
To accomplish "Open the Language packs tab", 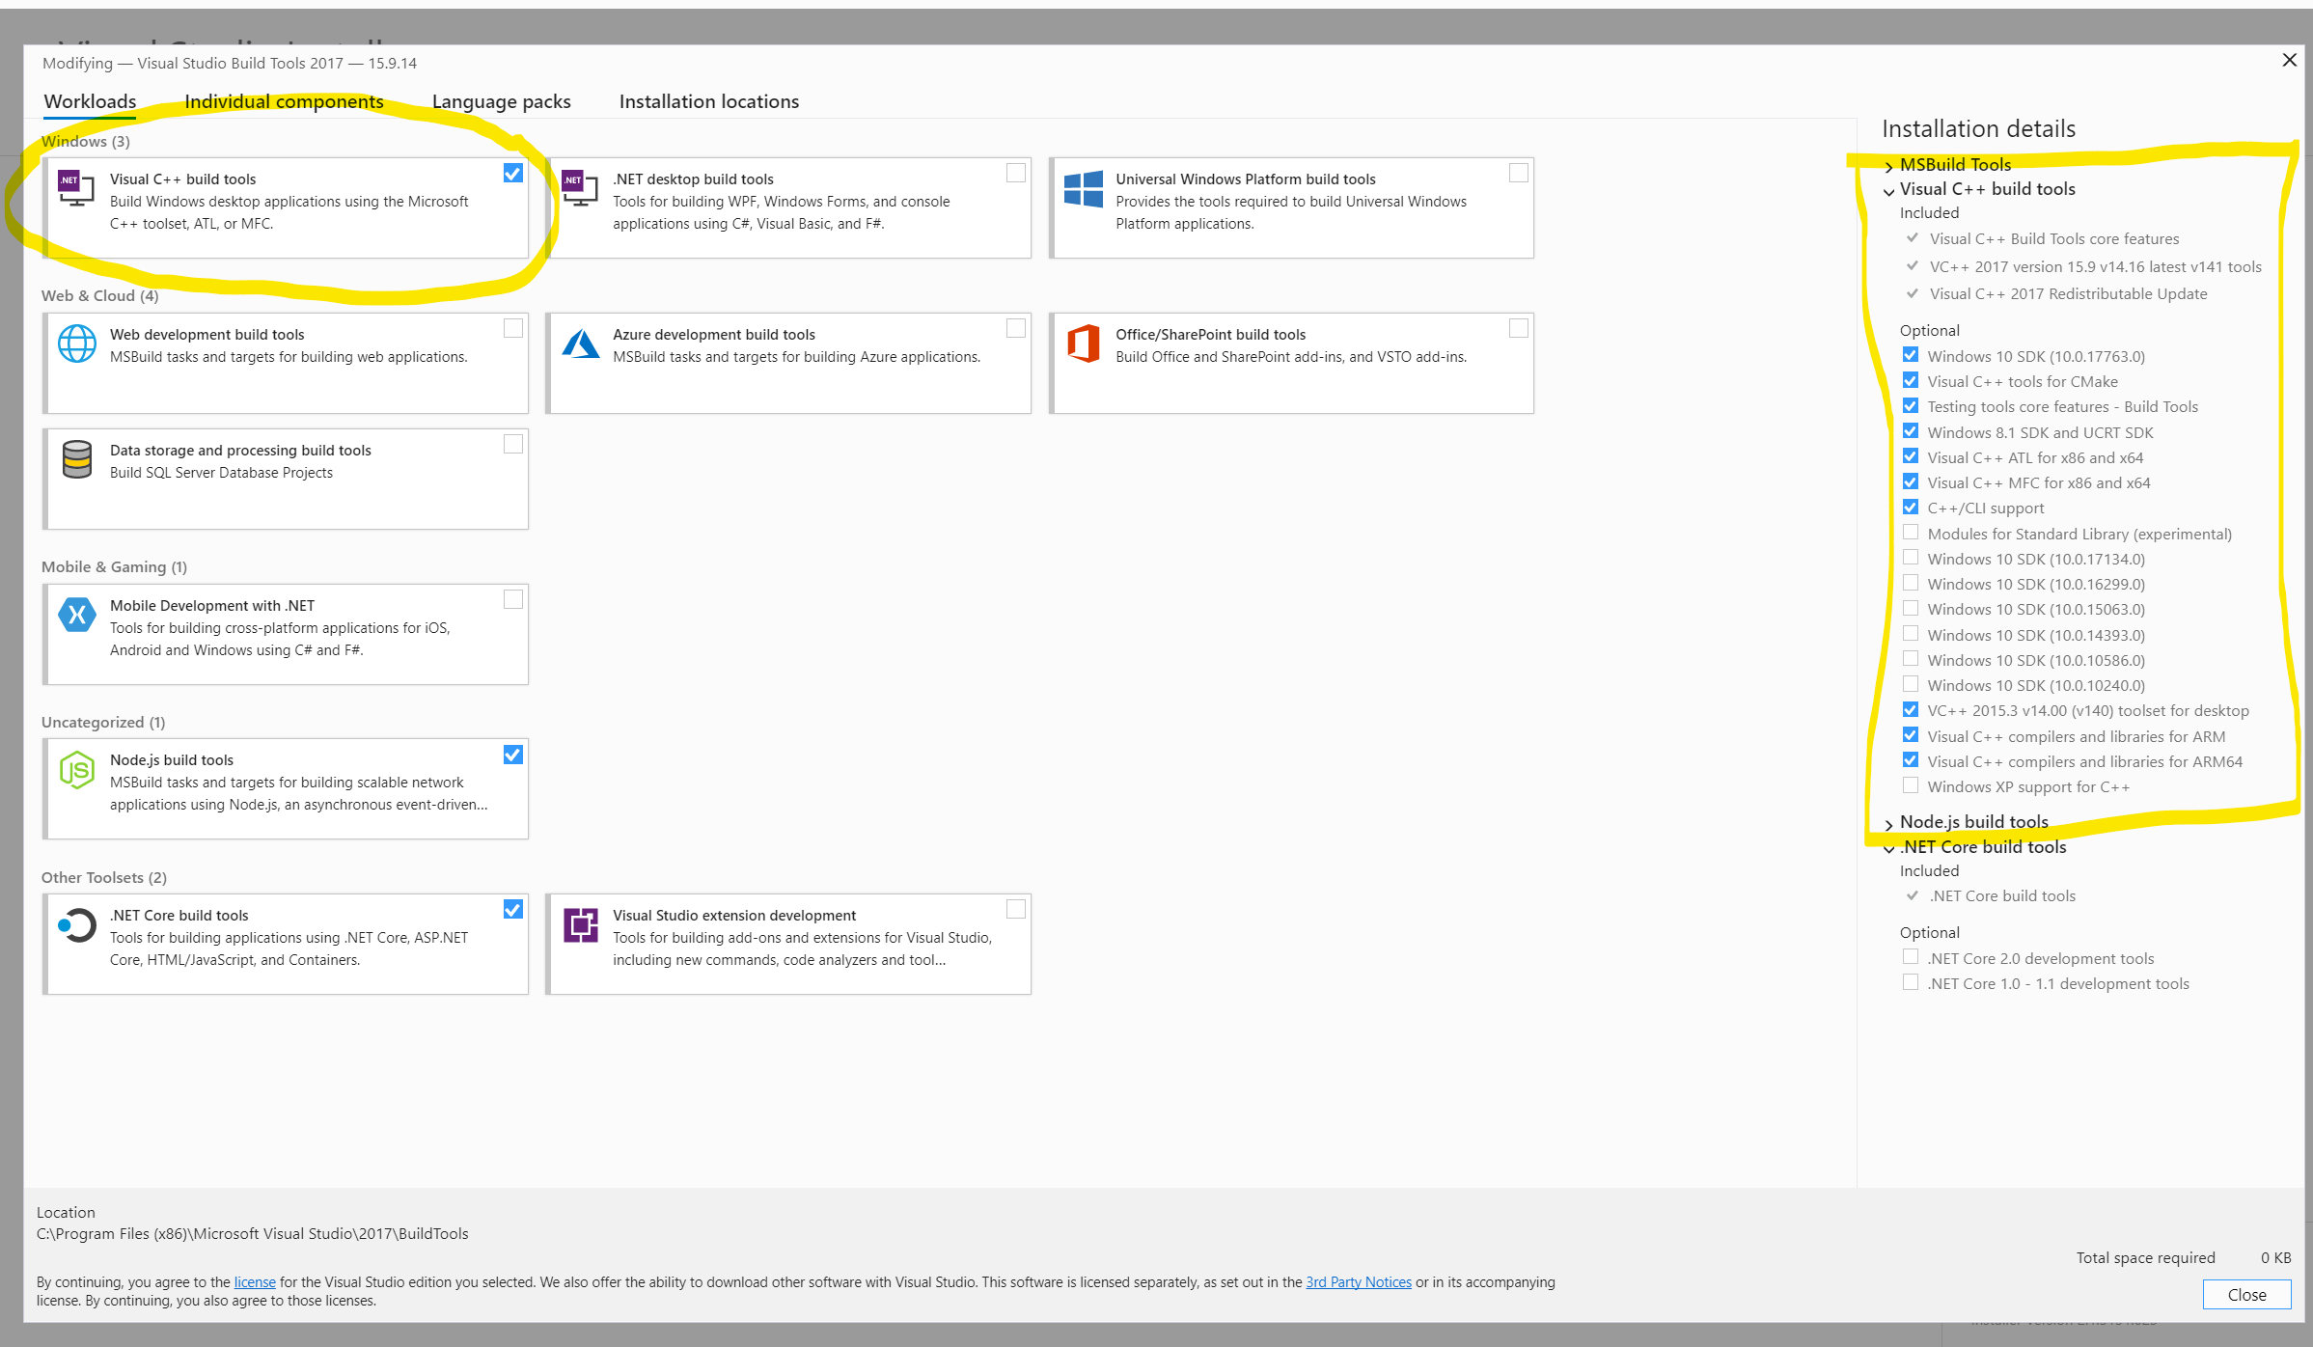I will [x=501, y=101].
